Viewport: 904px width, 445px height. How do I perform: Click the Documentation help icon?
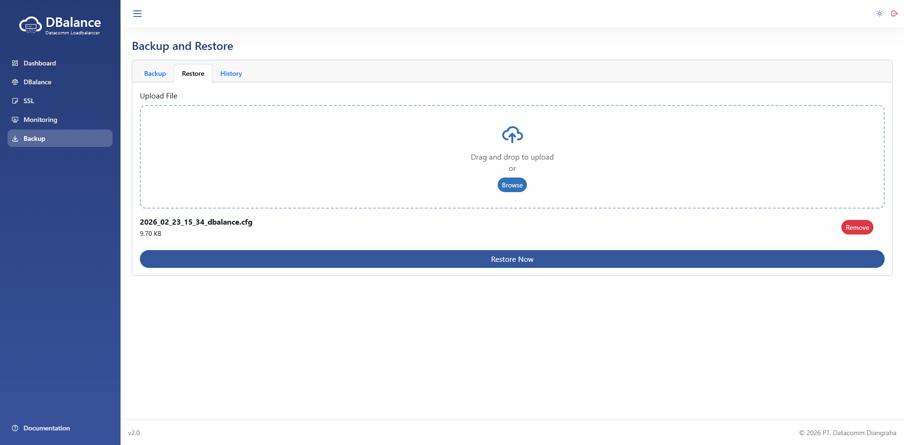click(15, 428)
